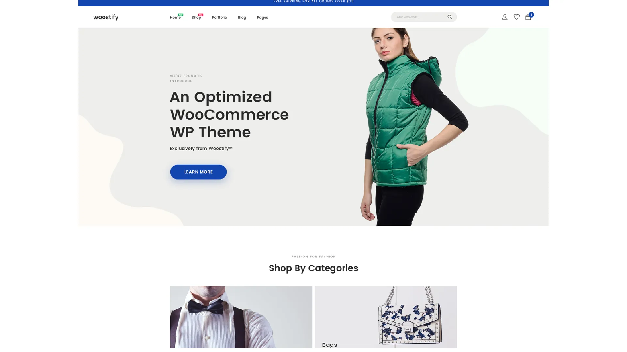
Task: Open the Home menu item
Action: 175,18
